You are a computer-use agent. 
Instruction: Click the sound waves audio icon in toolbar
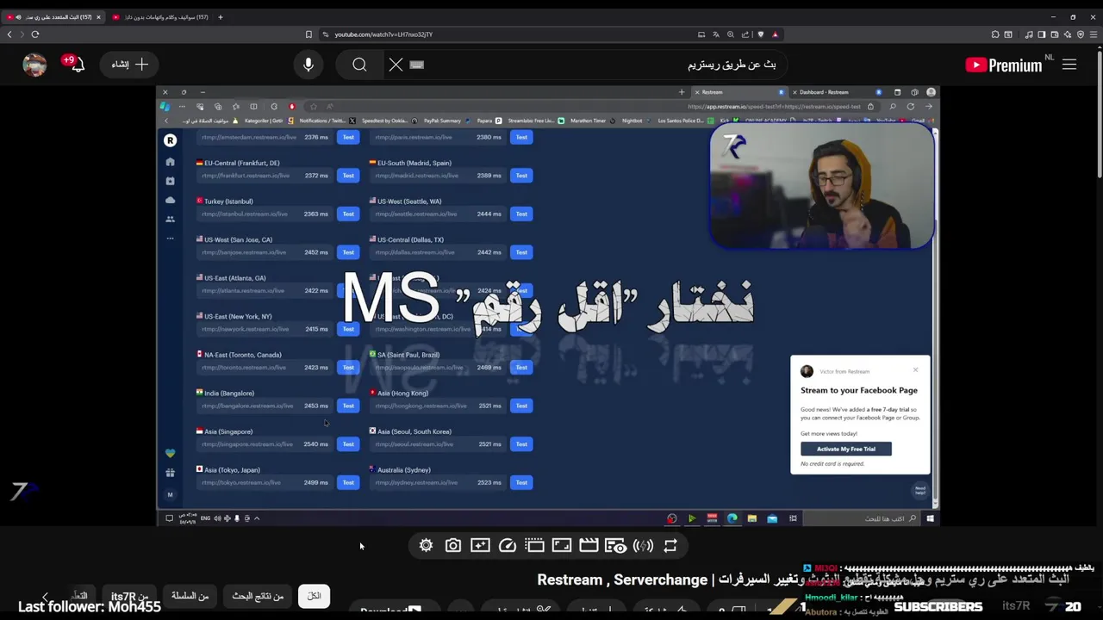[x=643, y=545]
